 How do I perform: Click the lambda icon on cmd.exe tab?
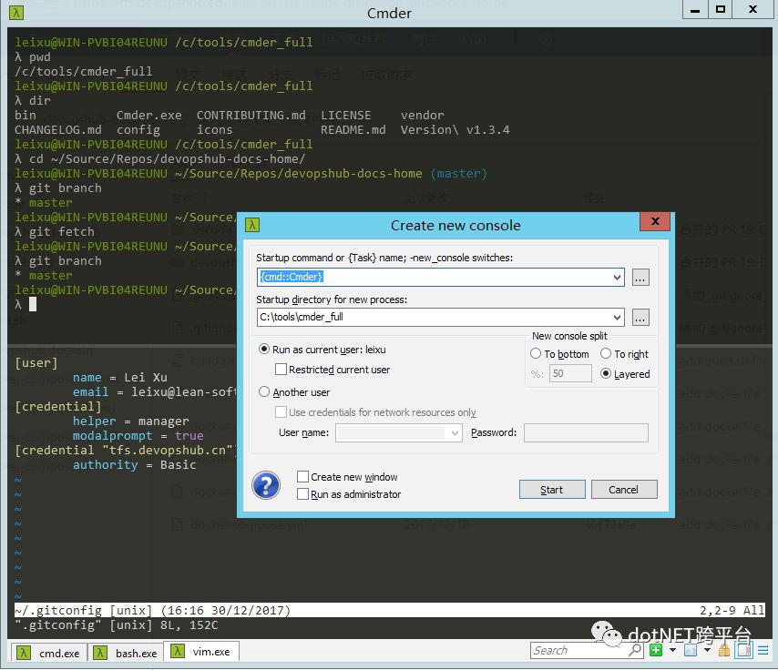click(x=24, y=653)
